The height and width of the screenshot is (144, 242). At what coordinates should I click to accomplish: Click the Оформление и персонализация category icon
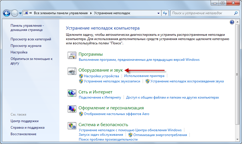click(x=72, y=109)
